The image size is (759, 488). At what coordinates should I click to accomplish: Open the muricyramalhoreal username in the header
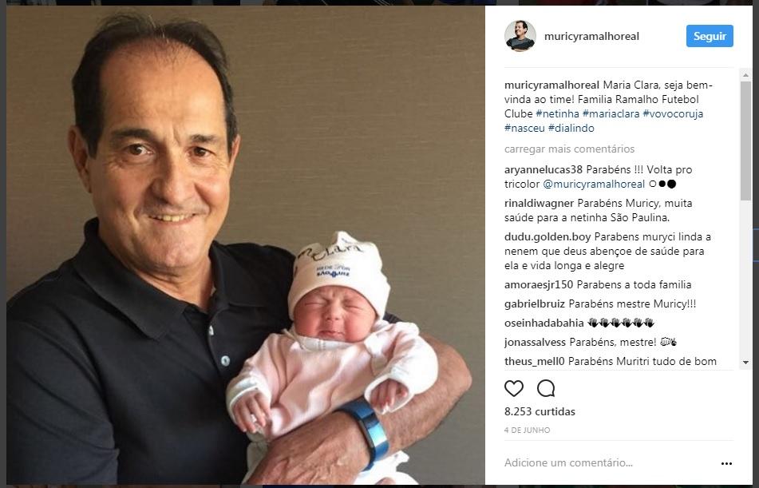[591, 37]
